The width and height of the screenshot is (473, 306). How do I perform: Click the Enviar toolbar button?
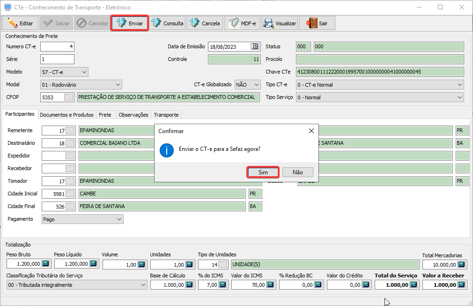pos(130,23)
